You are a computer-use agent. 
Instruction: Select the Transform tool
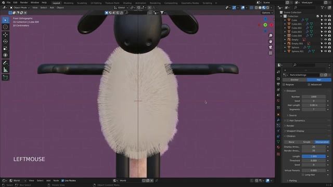[x=5, y=55]
